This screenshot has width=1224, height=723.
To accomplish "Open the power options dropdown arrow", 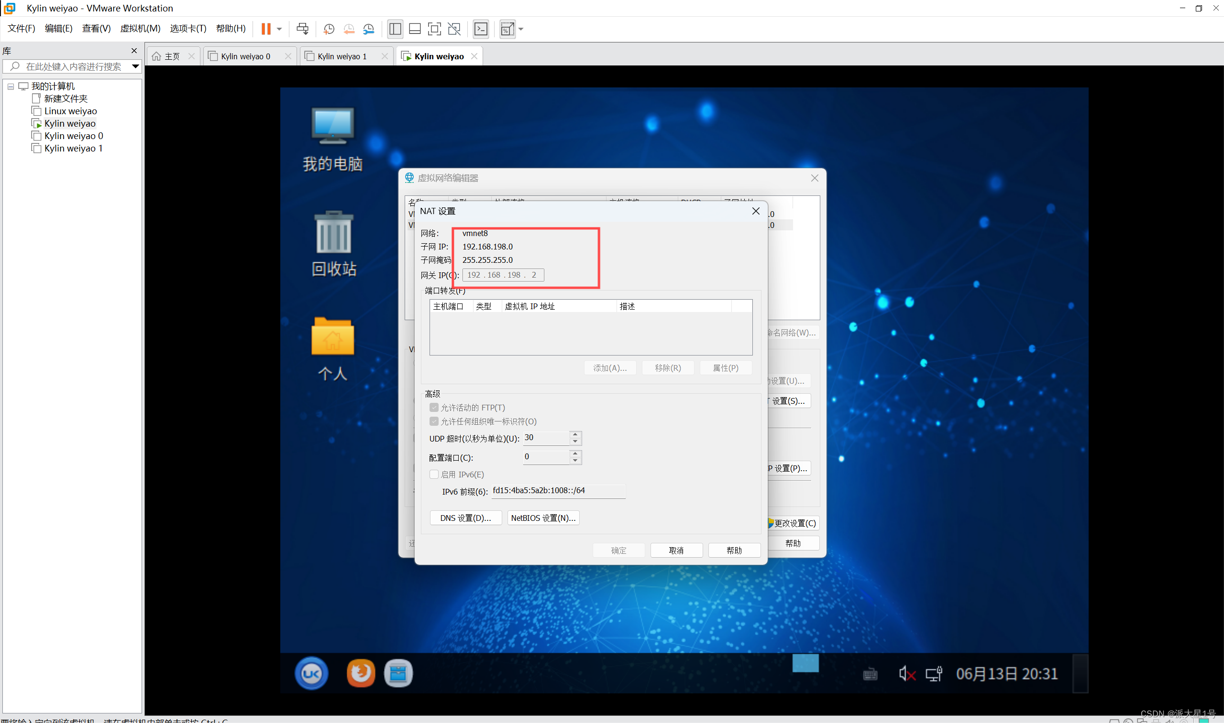I will (x=279, y=29).
